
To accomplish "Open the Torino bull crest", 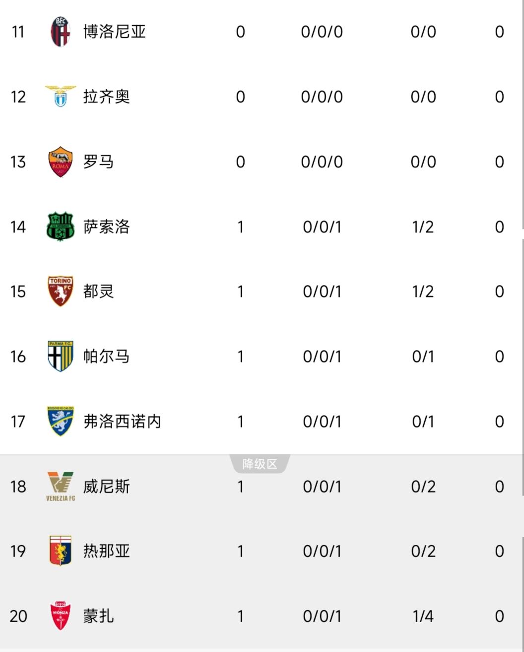I will click(61, 291).
